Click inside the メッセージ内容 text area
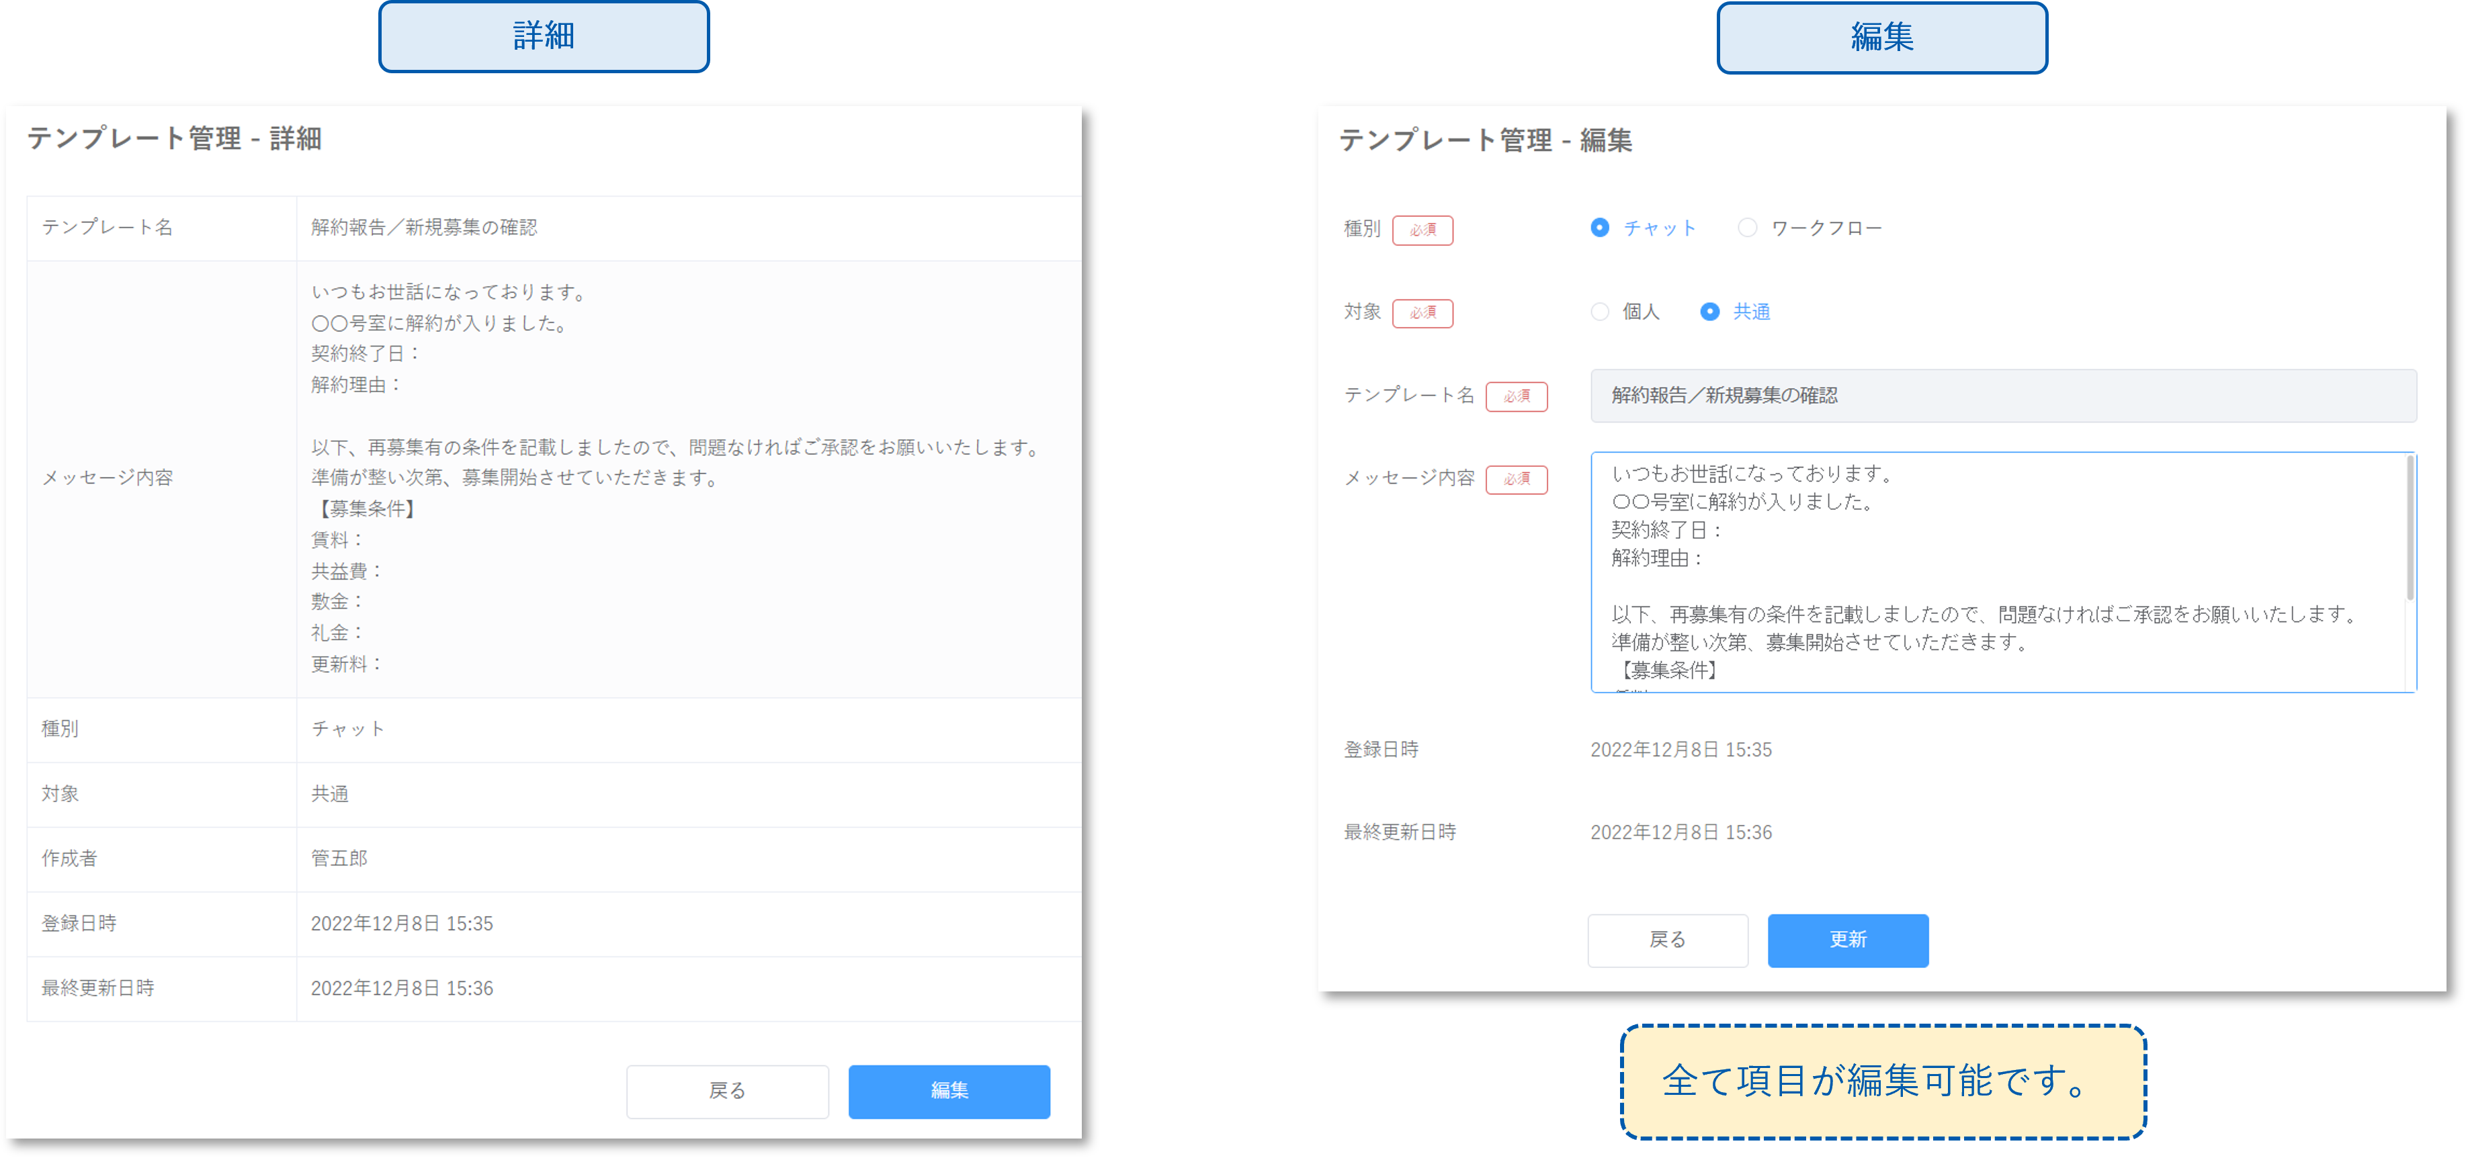 click(1996, 572)
